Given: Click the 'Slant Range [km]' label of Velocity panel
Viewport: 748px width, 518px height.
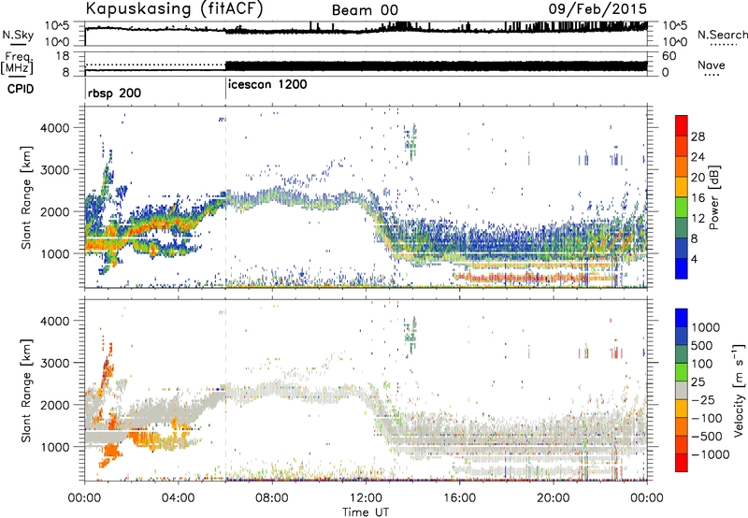Looking at the screenshot, I should [26, 390].
